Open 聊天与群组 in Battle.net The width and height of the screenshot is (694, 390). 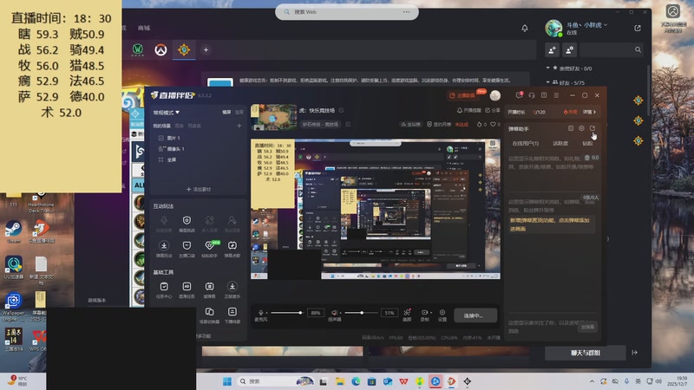pos(585,353)
